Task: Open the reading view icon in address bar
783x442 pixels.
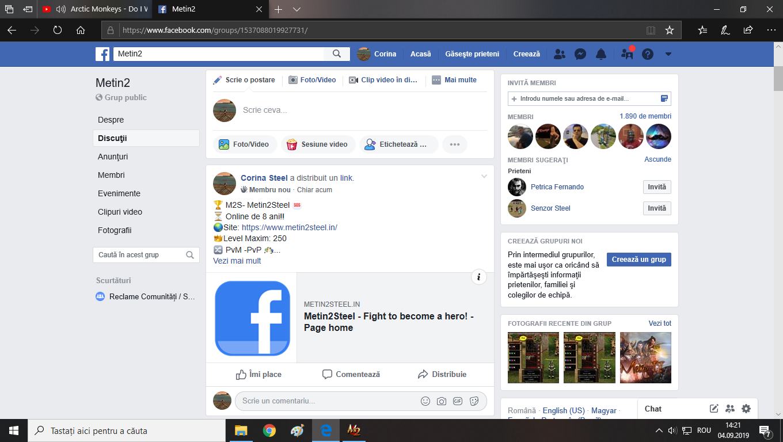Action: pos(651,30)
